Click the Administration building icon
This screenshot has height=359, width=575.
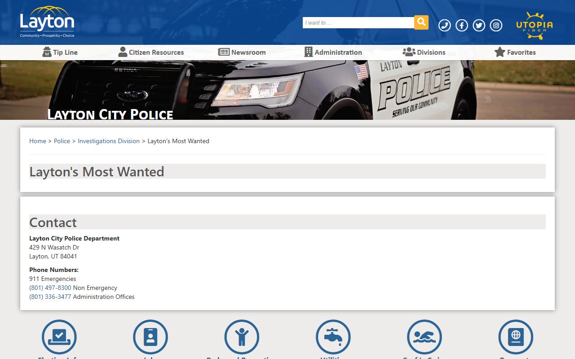click(308, 52)
